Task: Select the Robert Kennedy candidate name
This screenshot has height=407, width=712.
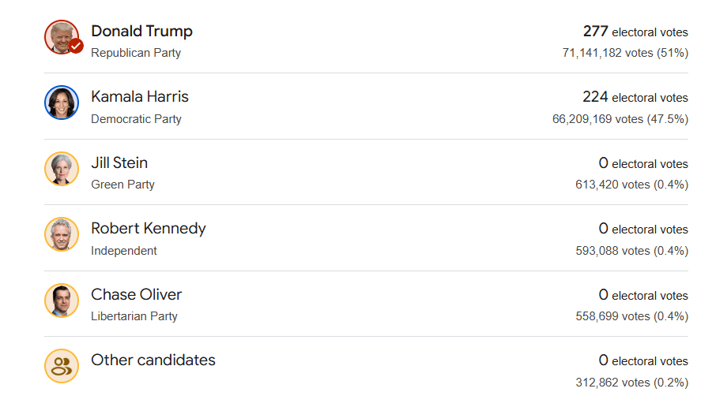Action: [149, 229]
